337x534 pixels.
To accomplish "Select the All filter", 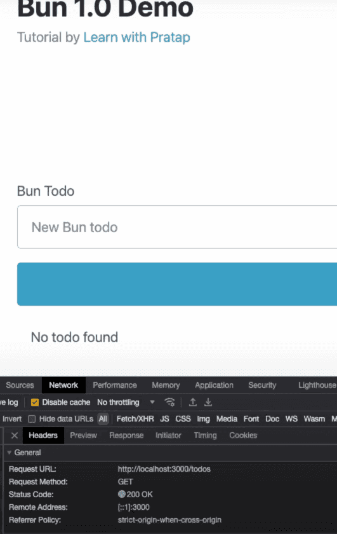I will (103, 419).
